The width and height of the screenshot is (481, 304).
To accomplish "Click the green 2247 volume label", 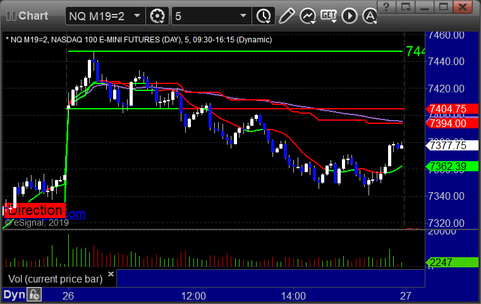I will click(x=452, y=262).
